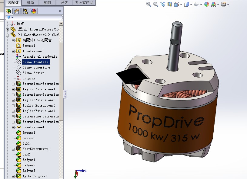Image resolution: width=247 pixels, height=179 pixels.
Task: Expand the InternoMotore<1> component
Action: 7,30
